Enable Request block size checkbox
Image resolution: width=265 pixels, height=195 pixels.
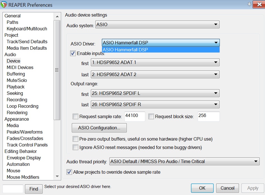pyautogui.click(x=151, y=116)
